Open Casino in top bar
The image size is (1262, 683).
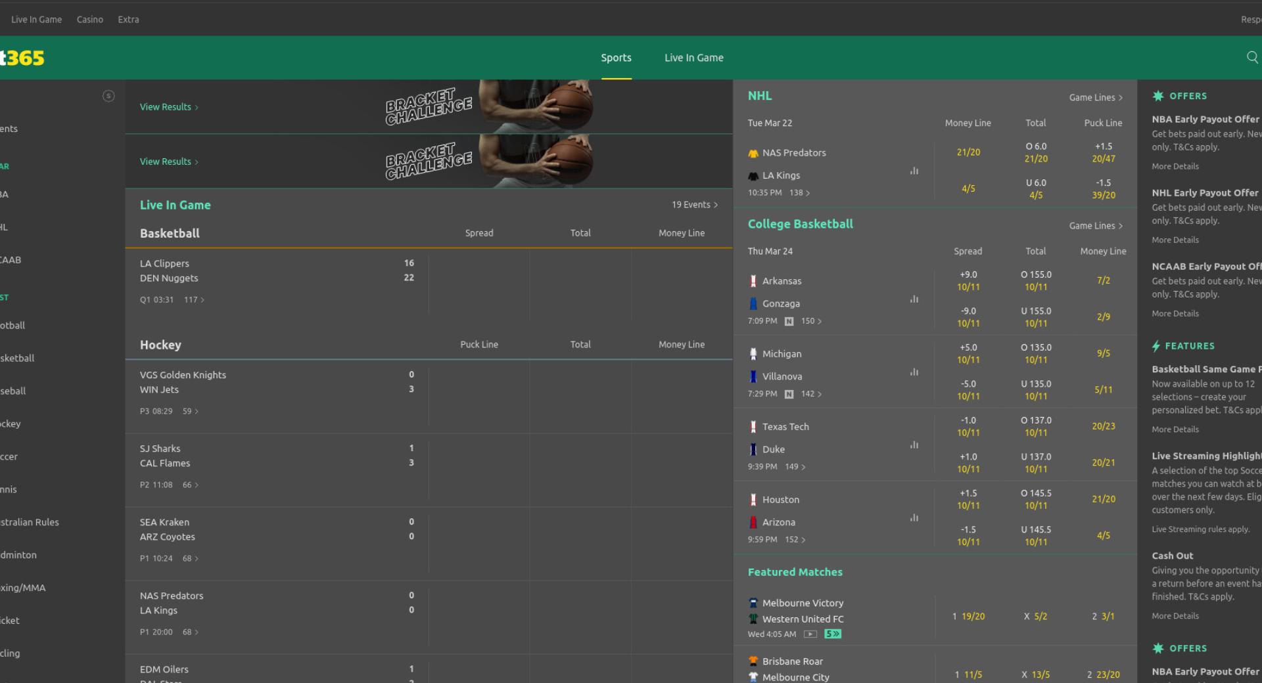[89, 20]
